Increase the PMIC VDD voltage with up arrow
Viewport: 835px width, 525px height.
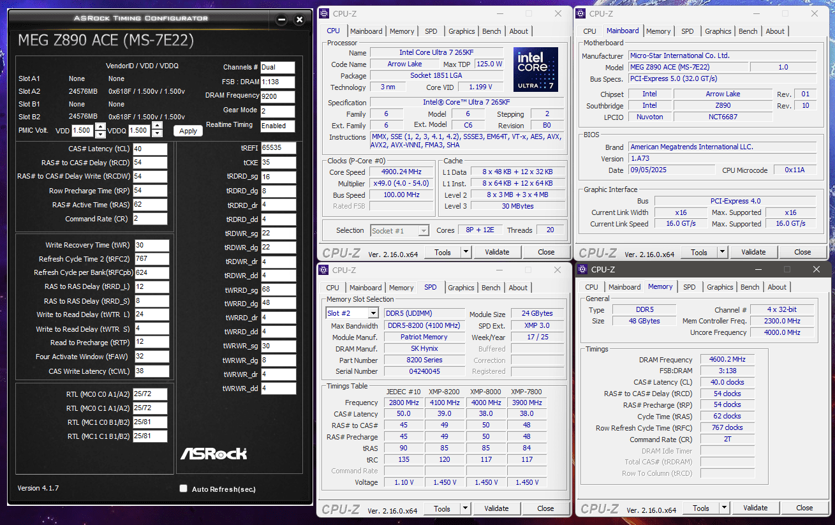point(100,127)
